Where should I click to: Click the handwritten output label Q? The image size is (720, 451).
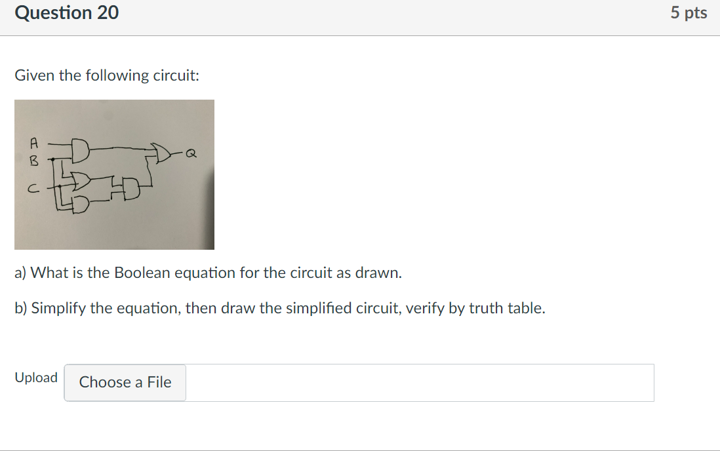click(x=191, y=153)
